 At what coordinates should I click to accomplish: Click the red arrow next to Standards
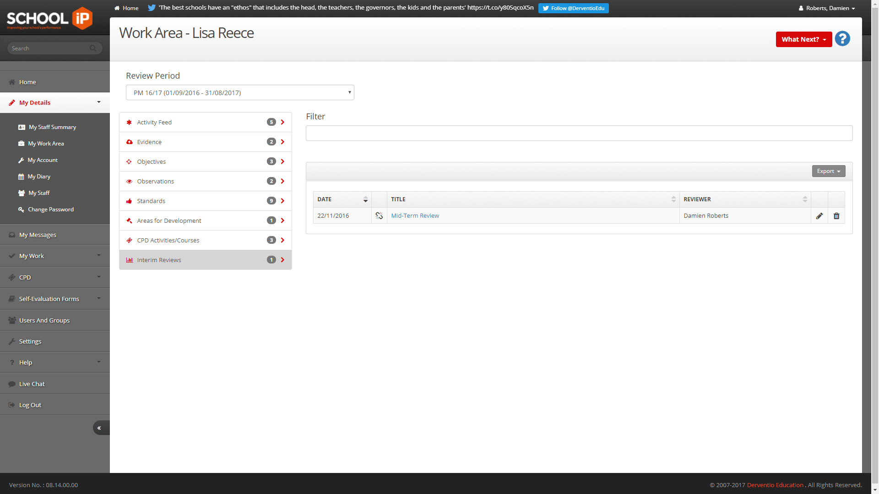(x=282, y=201)
